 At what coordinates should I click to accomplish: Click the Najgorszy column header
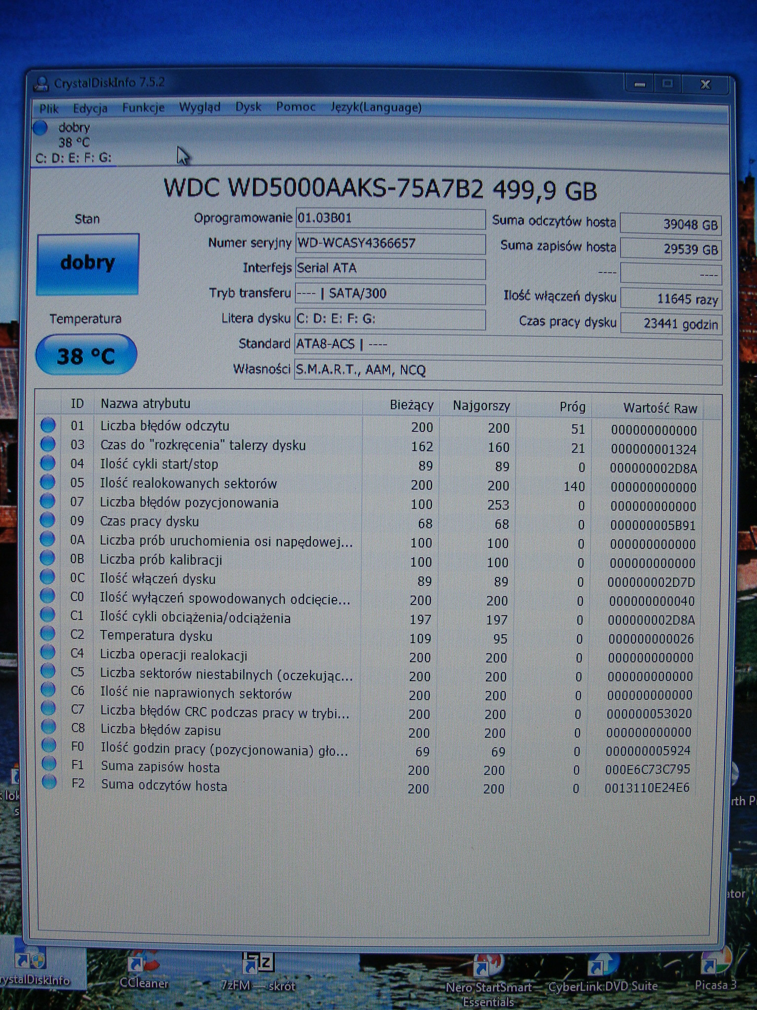pyautogui.click(x=481, y=406)
